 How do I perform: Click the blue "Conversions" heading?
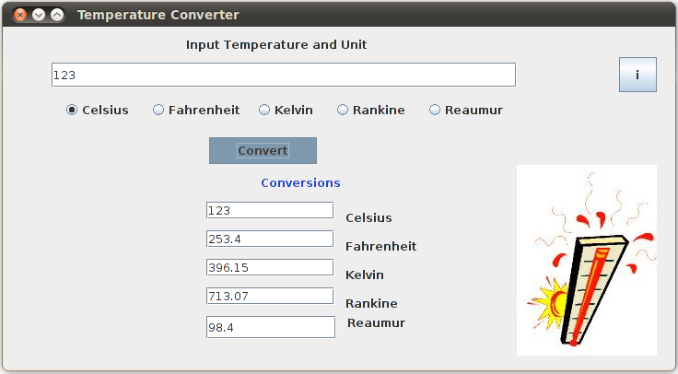300,183
